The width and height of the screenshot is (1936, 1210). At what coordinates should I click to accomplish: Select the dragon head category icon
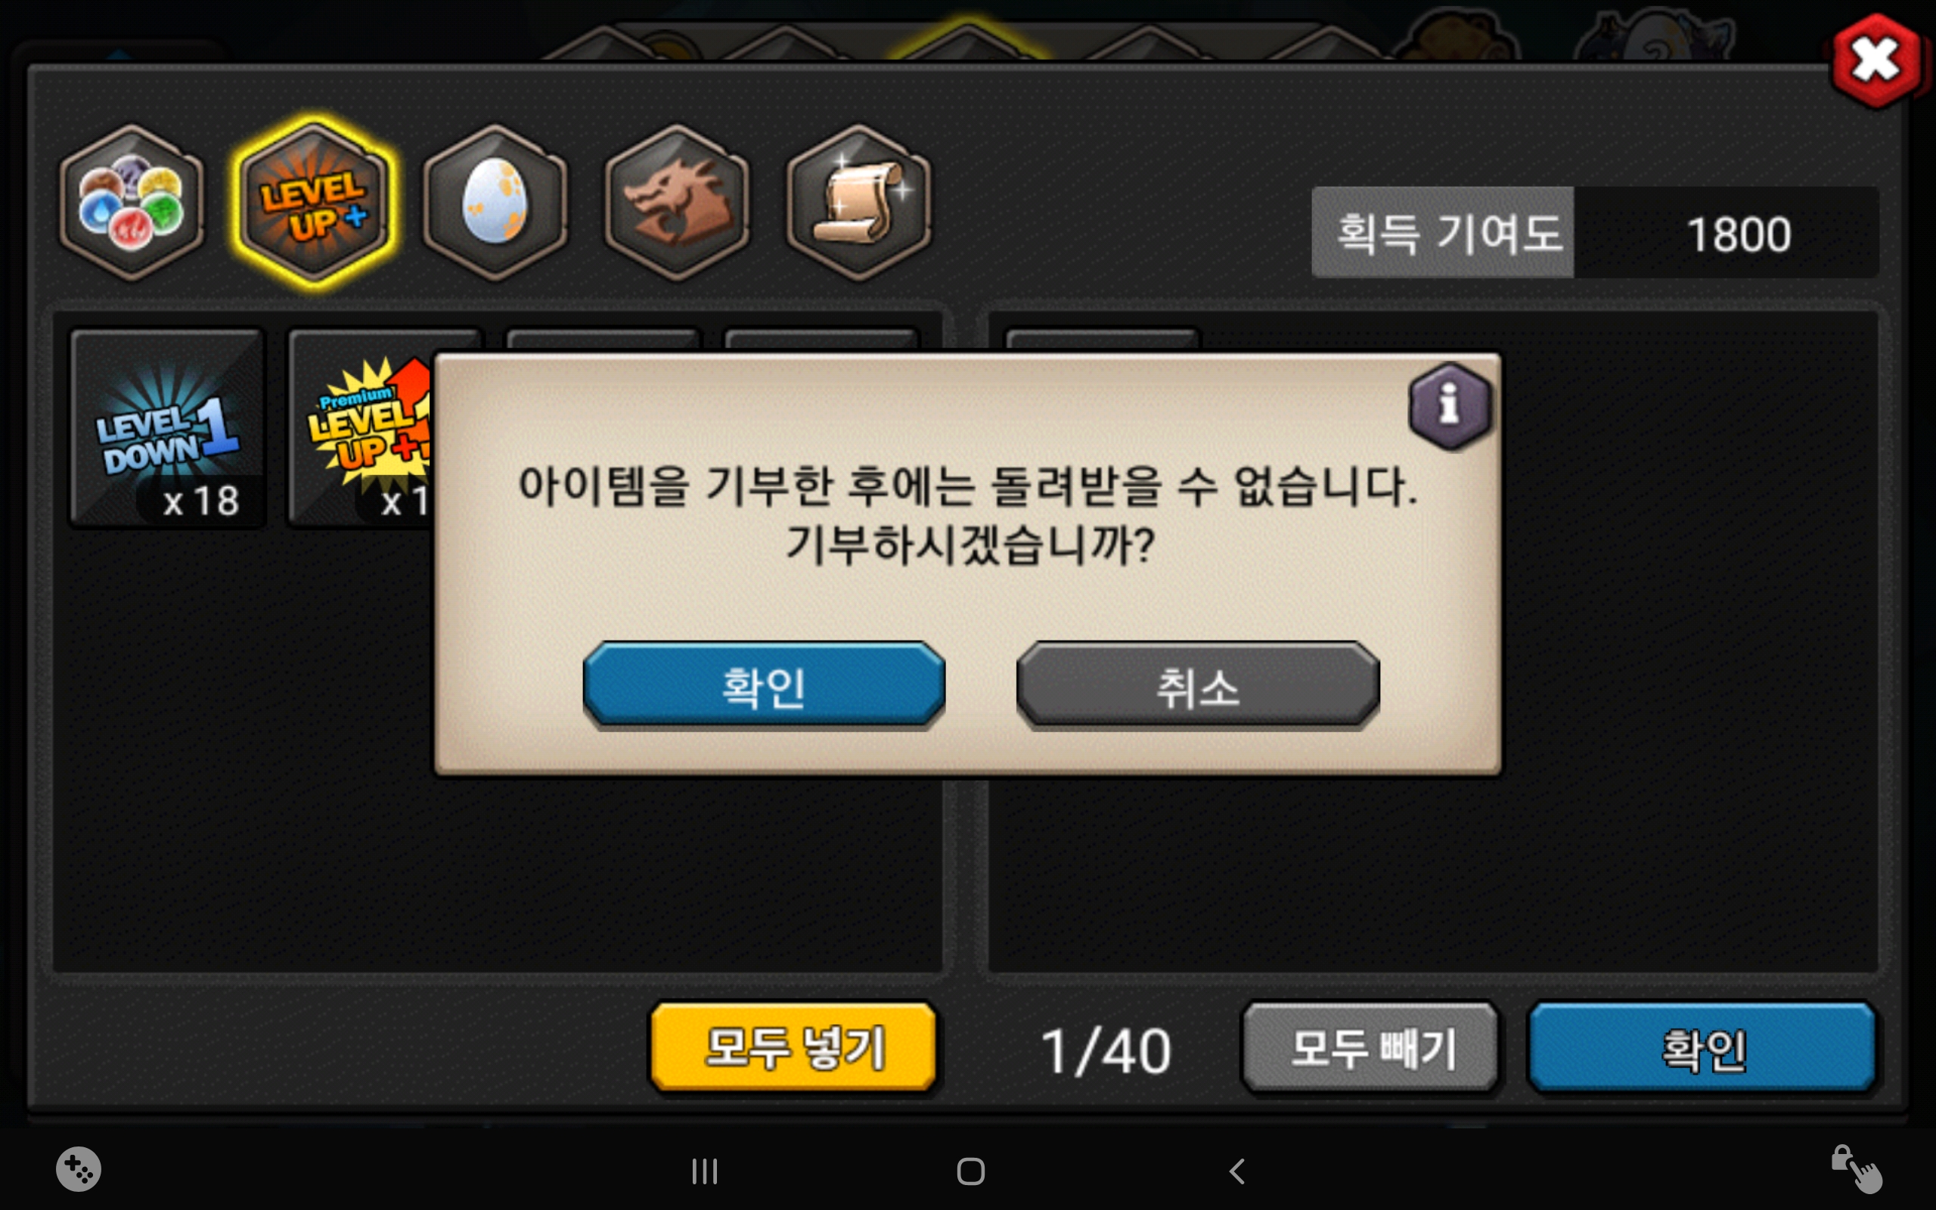(x=677, y=203)
